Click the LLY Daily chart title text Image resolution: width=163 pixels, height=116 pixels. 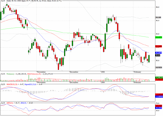pos(32,1)
